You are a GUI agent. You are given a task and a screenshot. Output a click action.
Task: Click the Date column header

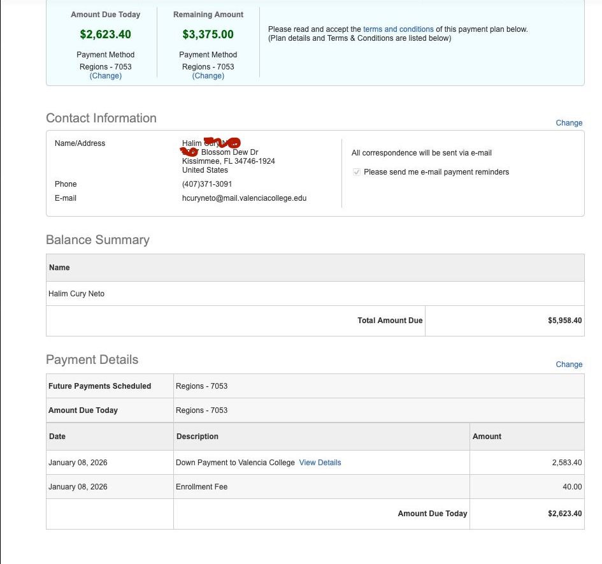[x=57, y=437]
